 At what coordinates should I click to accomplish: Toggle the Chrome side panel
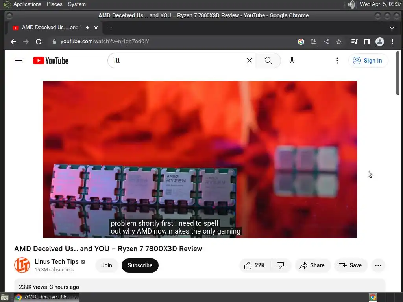[x=367, y=42]
